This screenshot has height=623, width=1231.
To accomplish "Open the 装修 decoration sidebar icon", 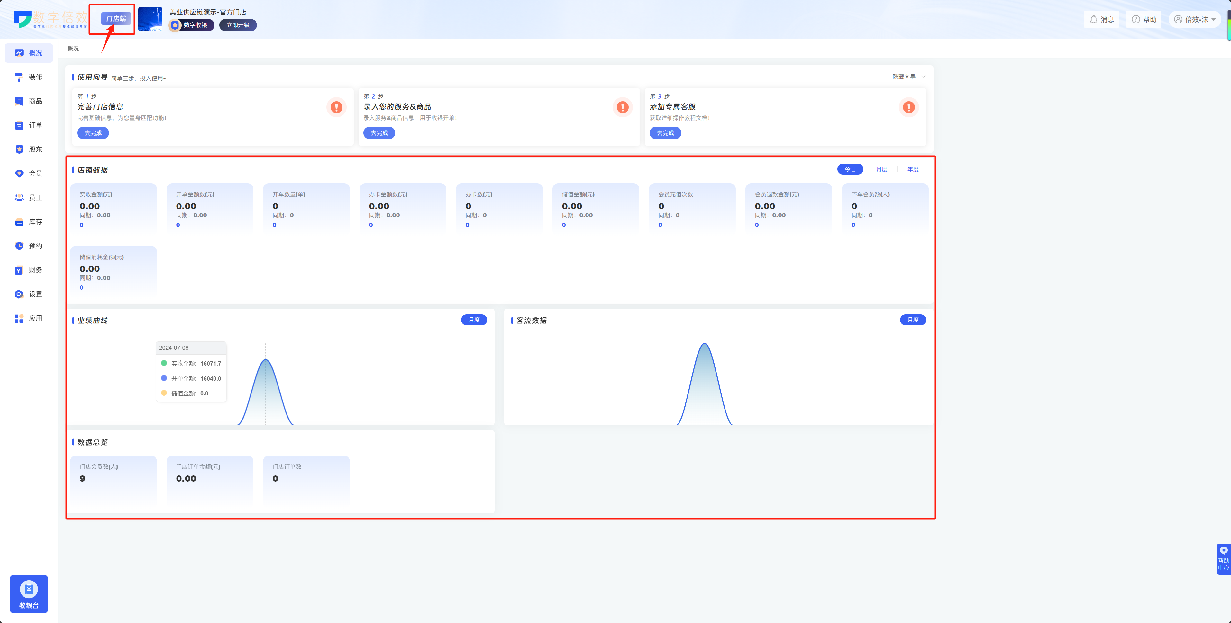I will click(19, 77).
